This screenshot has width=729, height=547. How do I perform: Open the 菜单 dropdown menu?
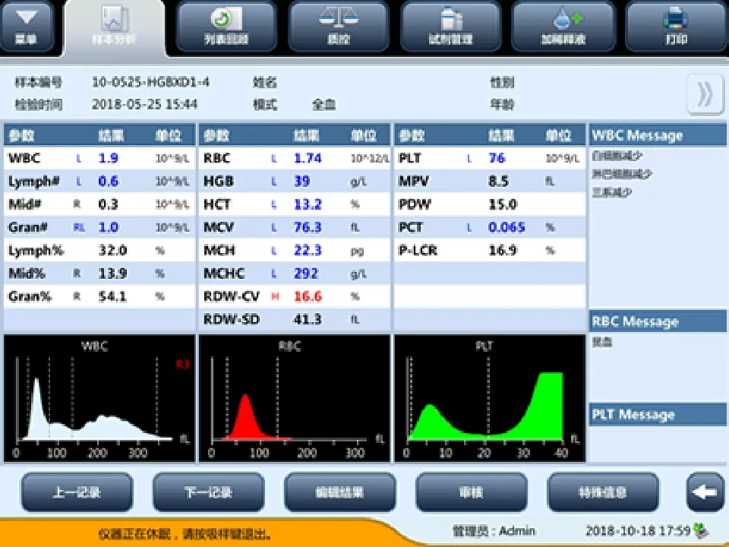pyautogui.click(x=27, y=27)
